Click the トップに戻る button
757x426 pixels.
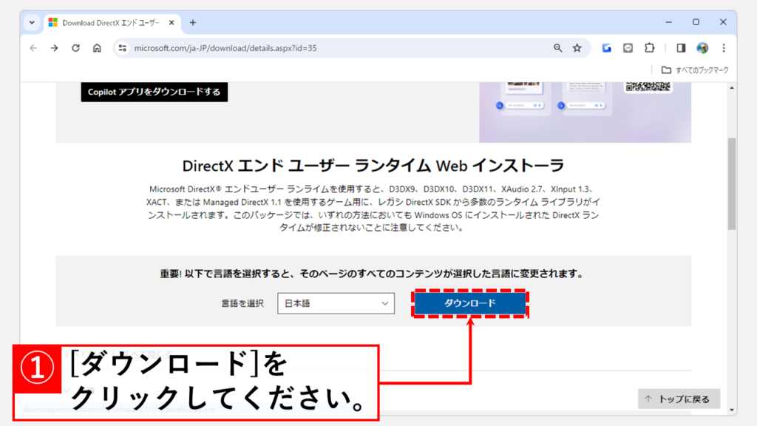pos(678,399)
